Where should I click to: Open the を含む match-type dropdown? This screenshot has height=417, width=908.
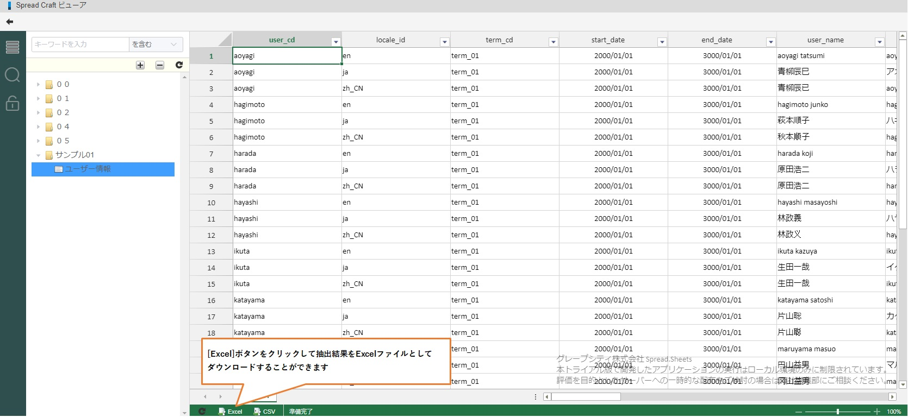[x=155, y=45]
